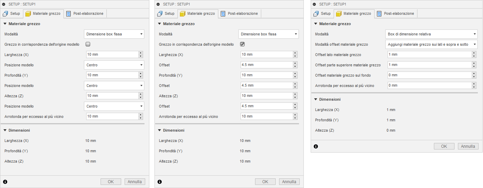Collapse Materiale grezzo section in left panel
483x188 pixels.
point(5,24)
